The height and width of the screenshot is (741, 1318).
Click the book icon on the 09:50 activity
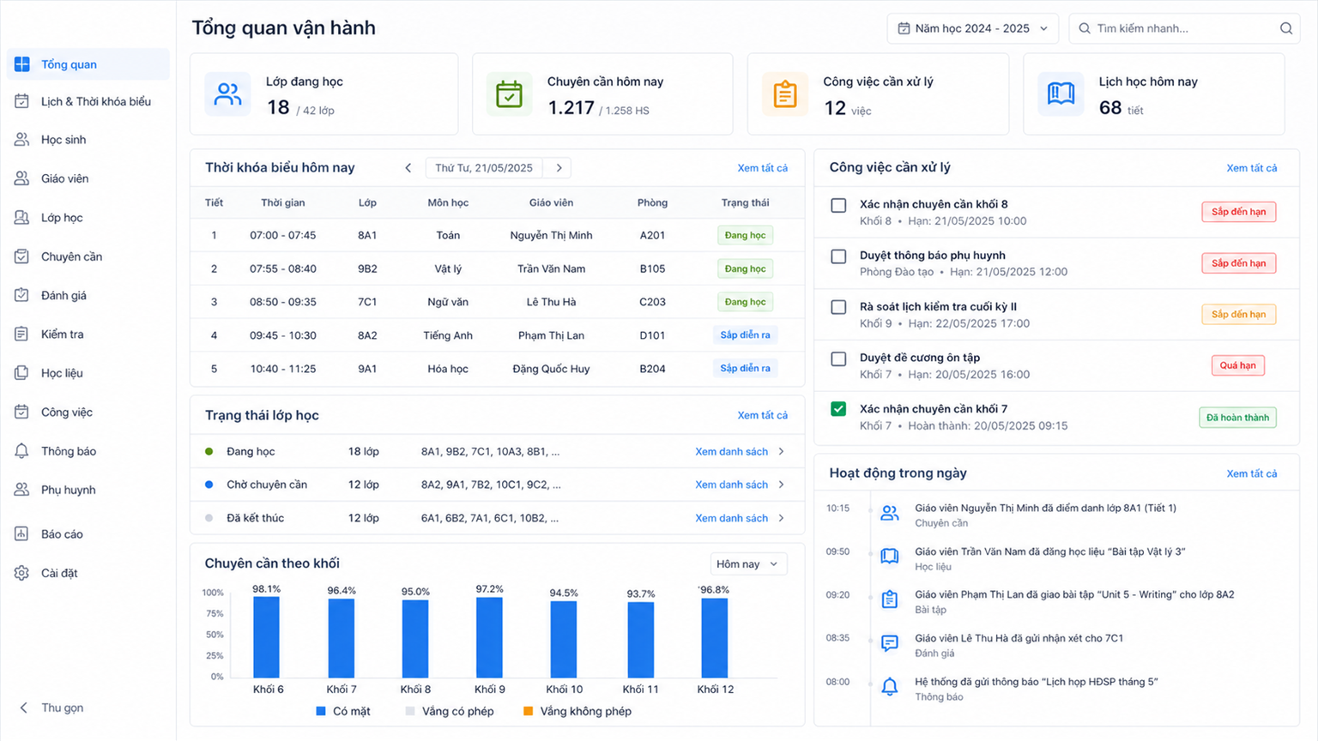pyautogui.click(x=890, y=557)
